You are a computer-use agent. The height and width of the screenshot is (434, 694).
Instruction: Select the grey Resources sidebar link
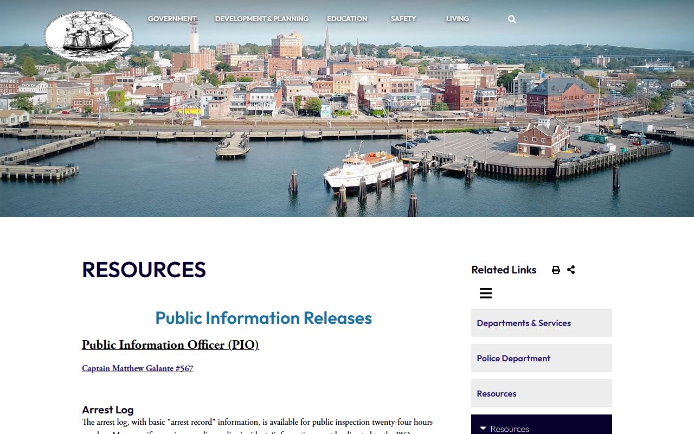[x=542, y=393]
